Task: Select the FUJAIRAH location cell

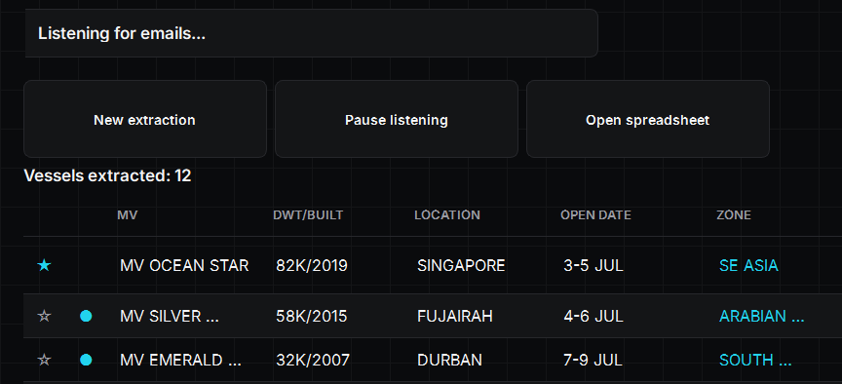Action: tap(455, 317)
